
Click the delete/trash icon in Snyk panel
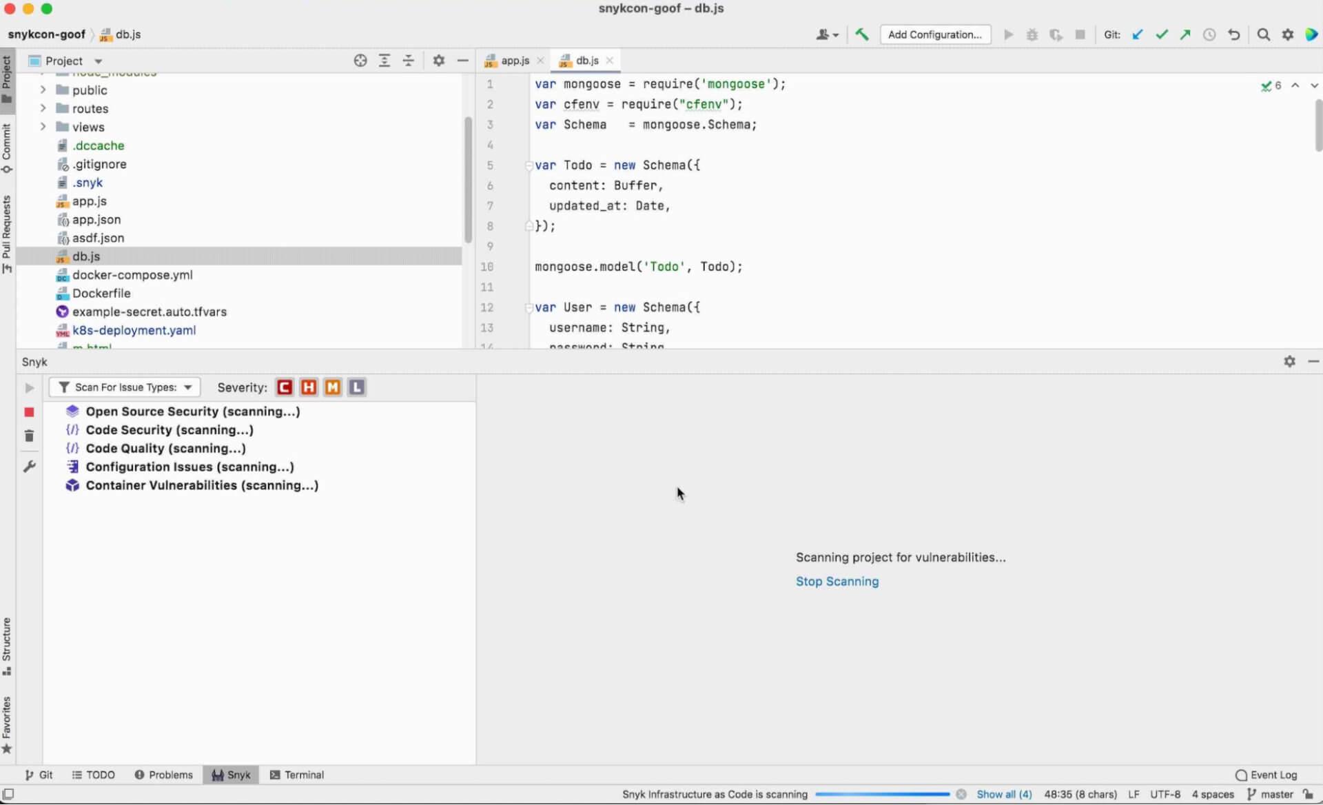[28, 436]
